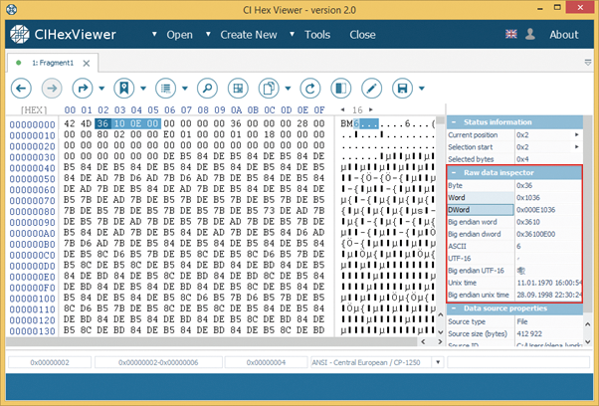
Task: Click the list view icon
Action: pos(166,89)
